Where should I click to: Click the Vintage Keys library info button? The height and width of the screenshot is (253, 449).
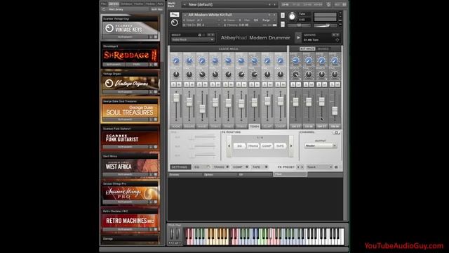pyautogui.click(x=151, y=37)
